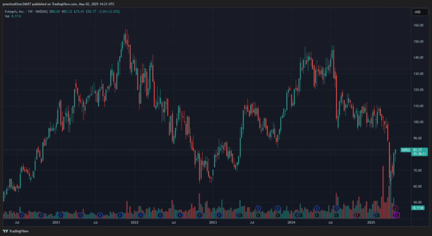Image resolution: width=432 pixels, height=236 pixels.
Task: Click the 160.00 price axis label
Action: pos(418,25)
